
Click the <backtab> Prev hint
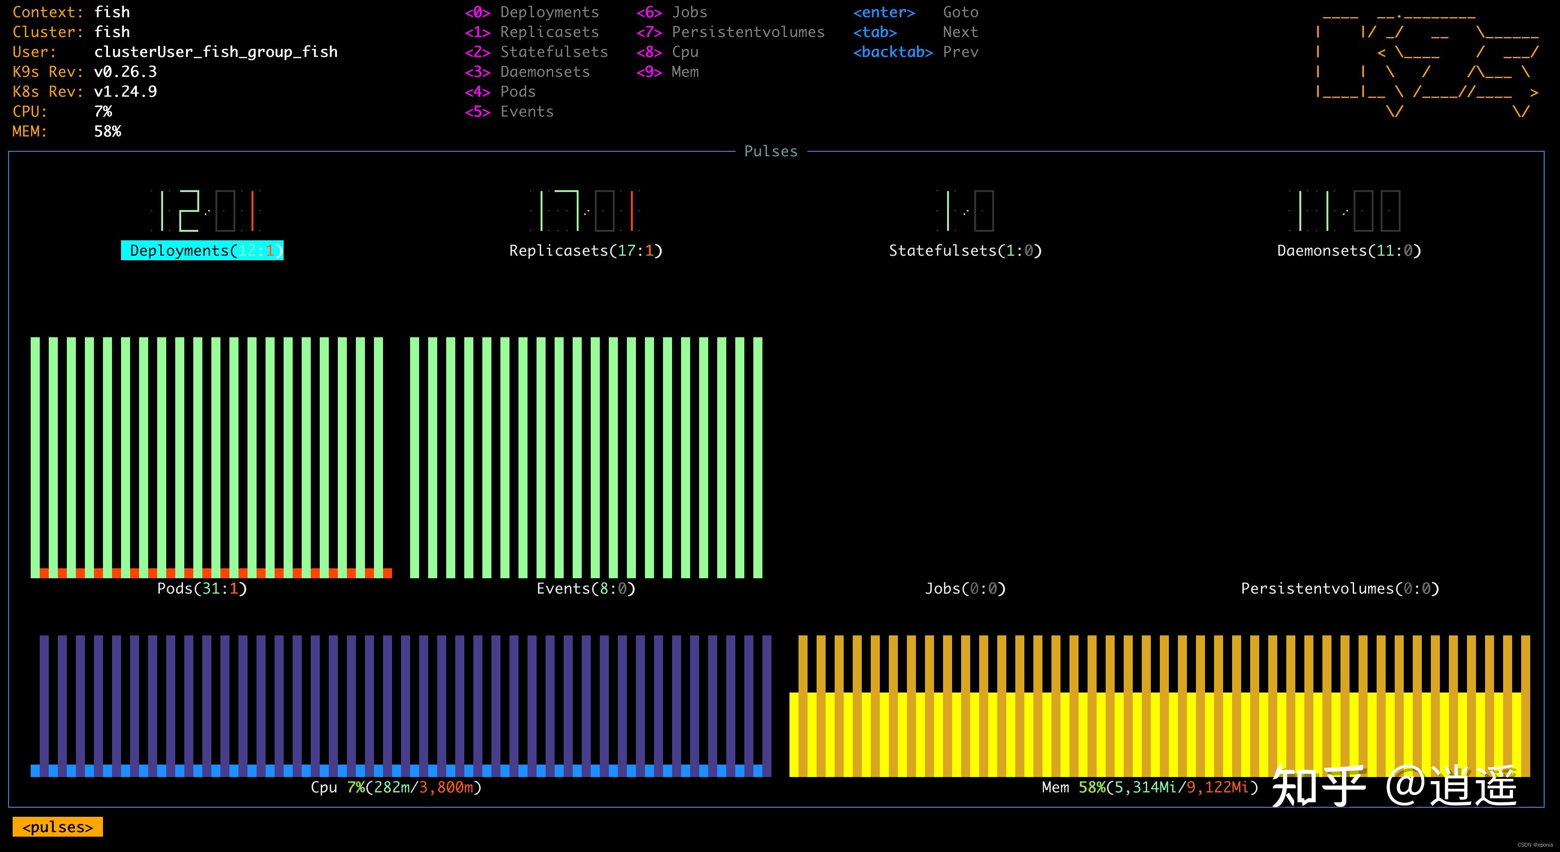pos(915,52)
